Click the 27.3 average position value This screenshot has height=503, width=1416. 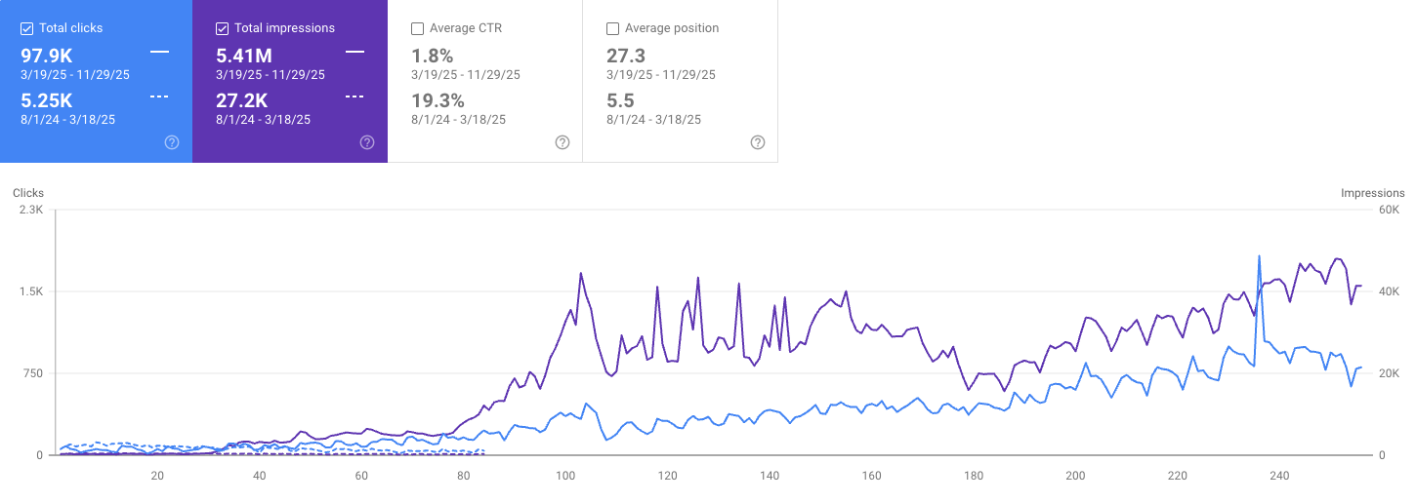click(x=626, y=56)
